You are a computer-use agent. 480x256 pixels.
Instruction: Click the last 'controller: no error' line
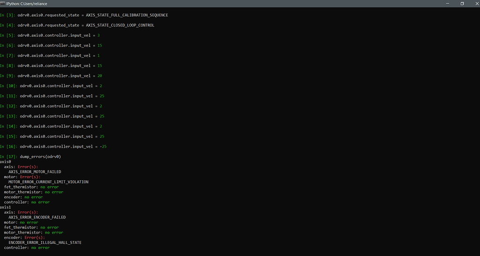click(27, 248)
